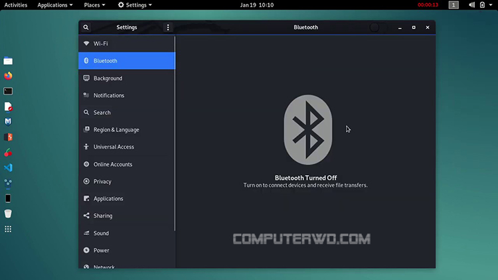The image size is (498, 280).
Task: Click the Universal Access person icon
Action: [86, 147]
